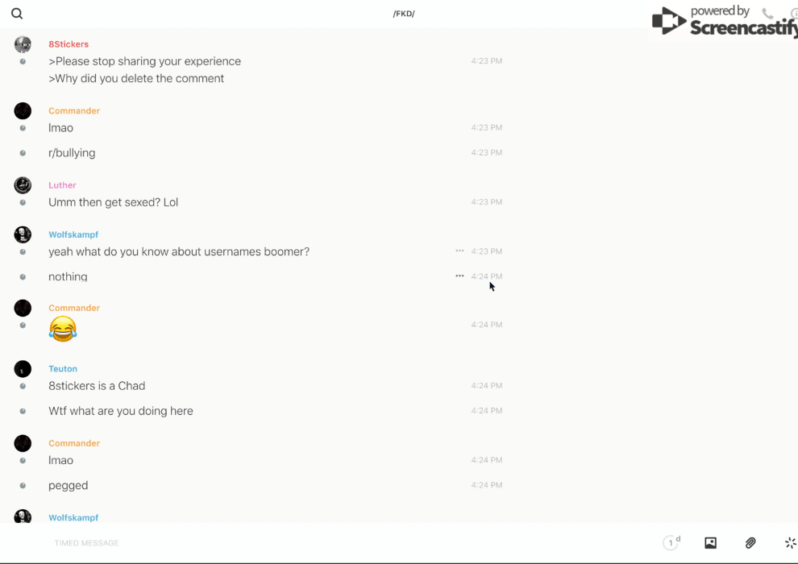Open the three-dot menu on "nothing" message
This screenshot has height=564, width=798.
click(x=459, y=276)
